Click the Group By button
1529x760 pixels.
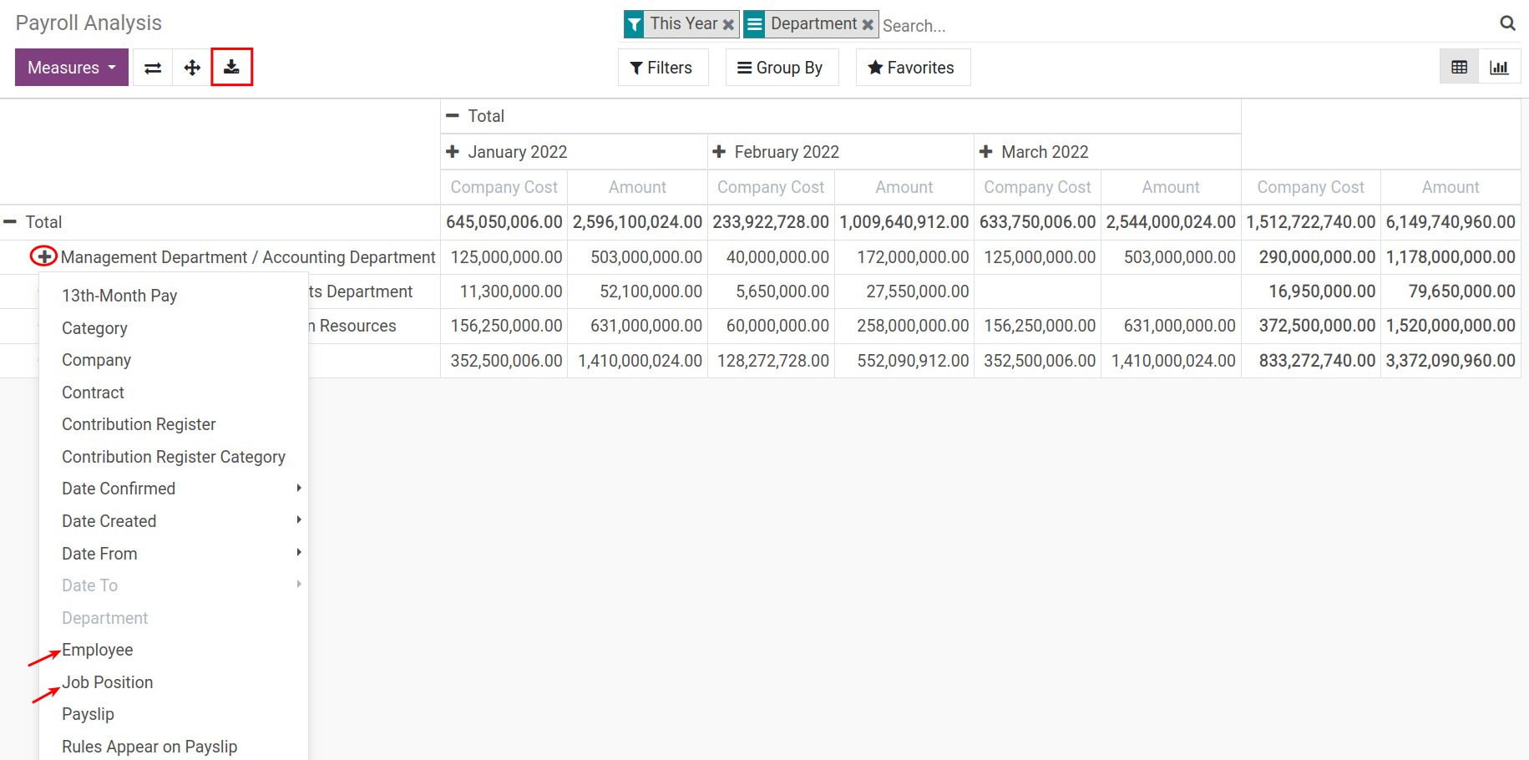tap(782, 67)
